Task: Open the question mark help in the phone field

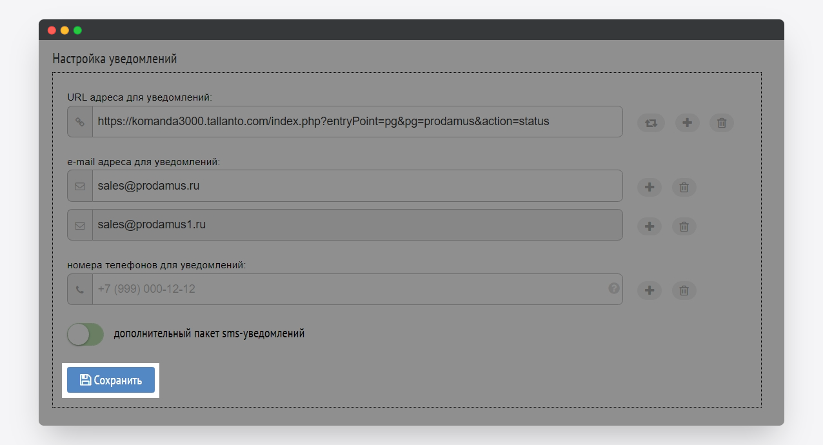Action: point(614,288)
